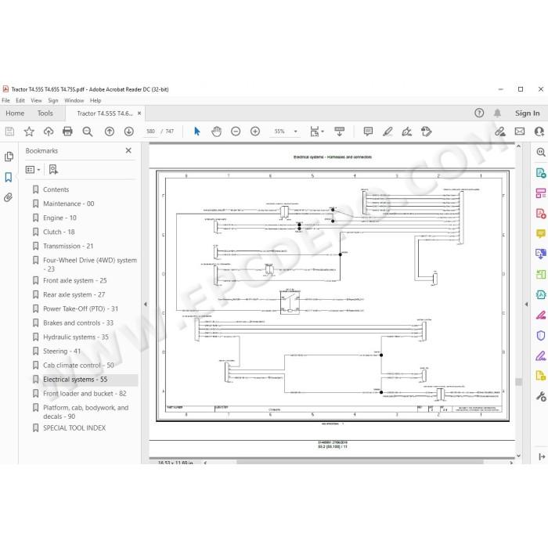The height and width of the screenshot is (548, 548).
Task: Open More Tools wrench icon
Action: pos(541,396)
